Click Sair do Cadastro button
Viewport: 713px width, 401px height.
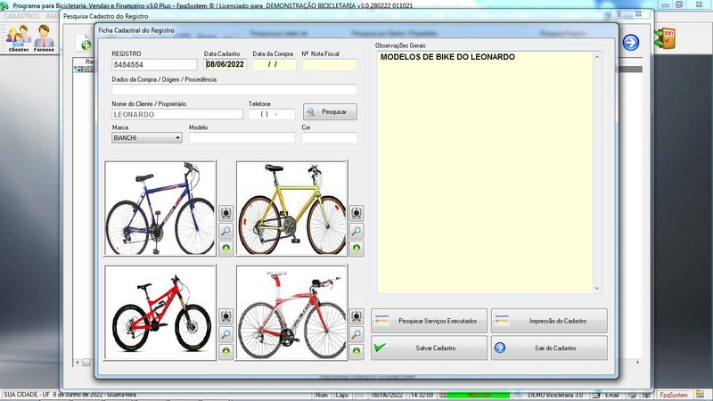tap(549, 348)
